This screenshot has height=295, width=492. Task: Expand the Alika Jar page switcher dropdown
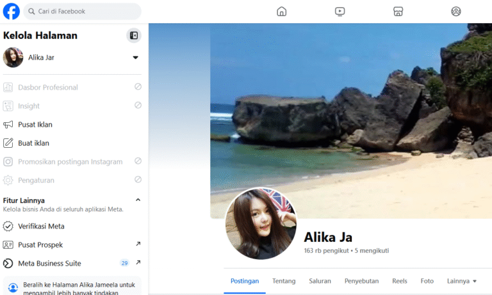(x=135, y=58)
